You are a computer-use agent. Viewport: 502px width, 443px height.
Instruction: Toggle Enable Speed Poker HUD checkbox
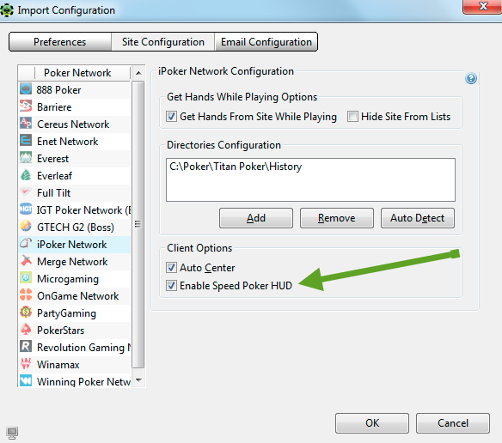tap(171, 285)
